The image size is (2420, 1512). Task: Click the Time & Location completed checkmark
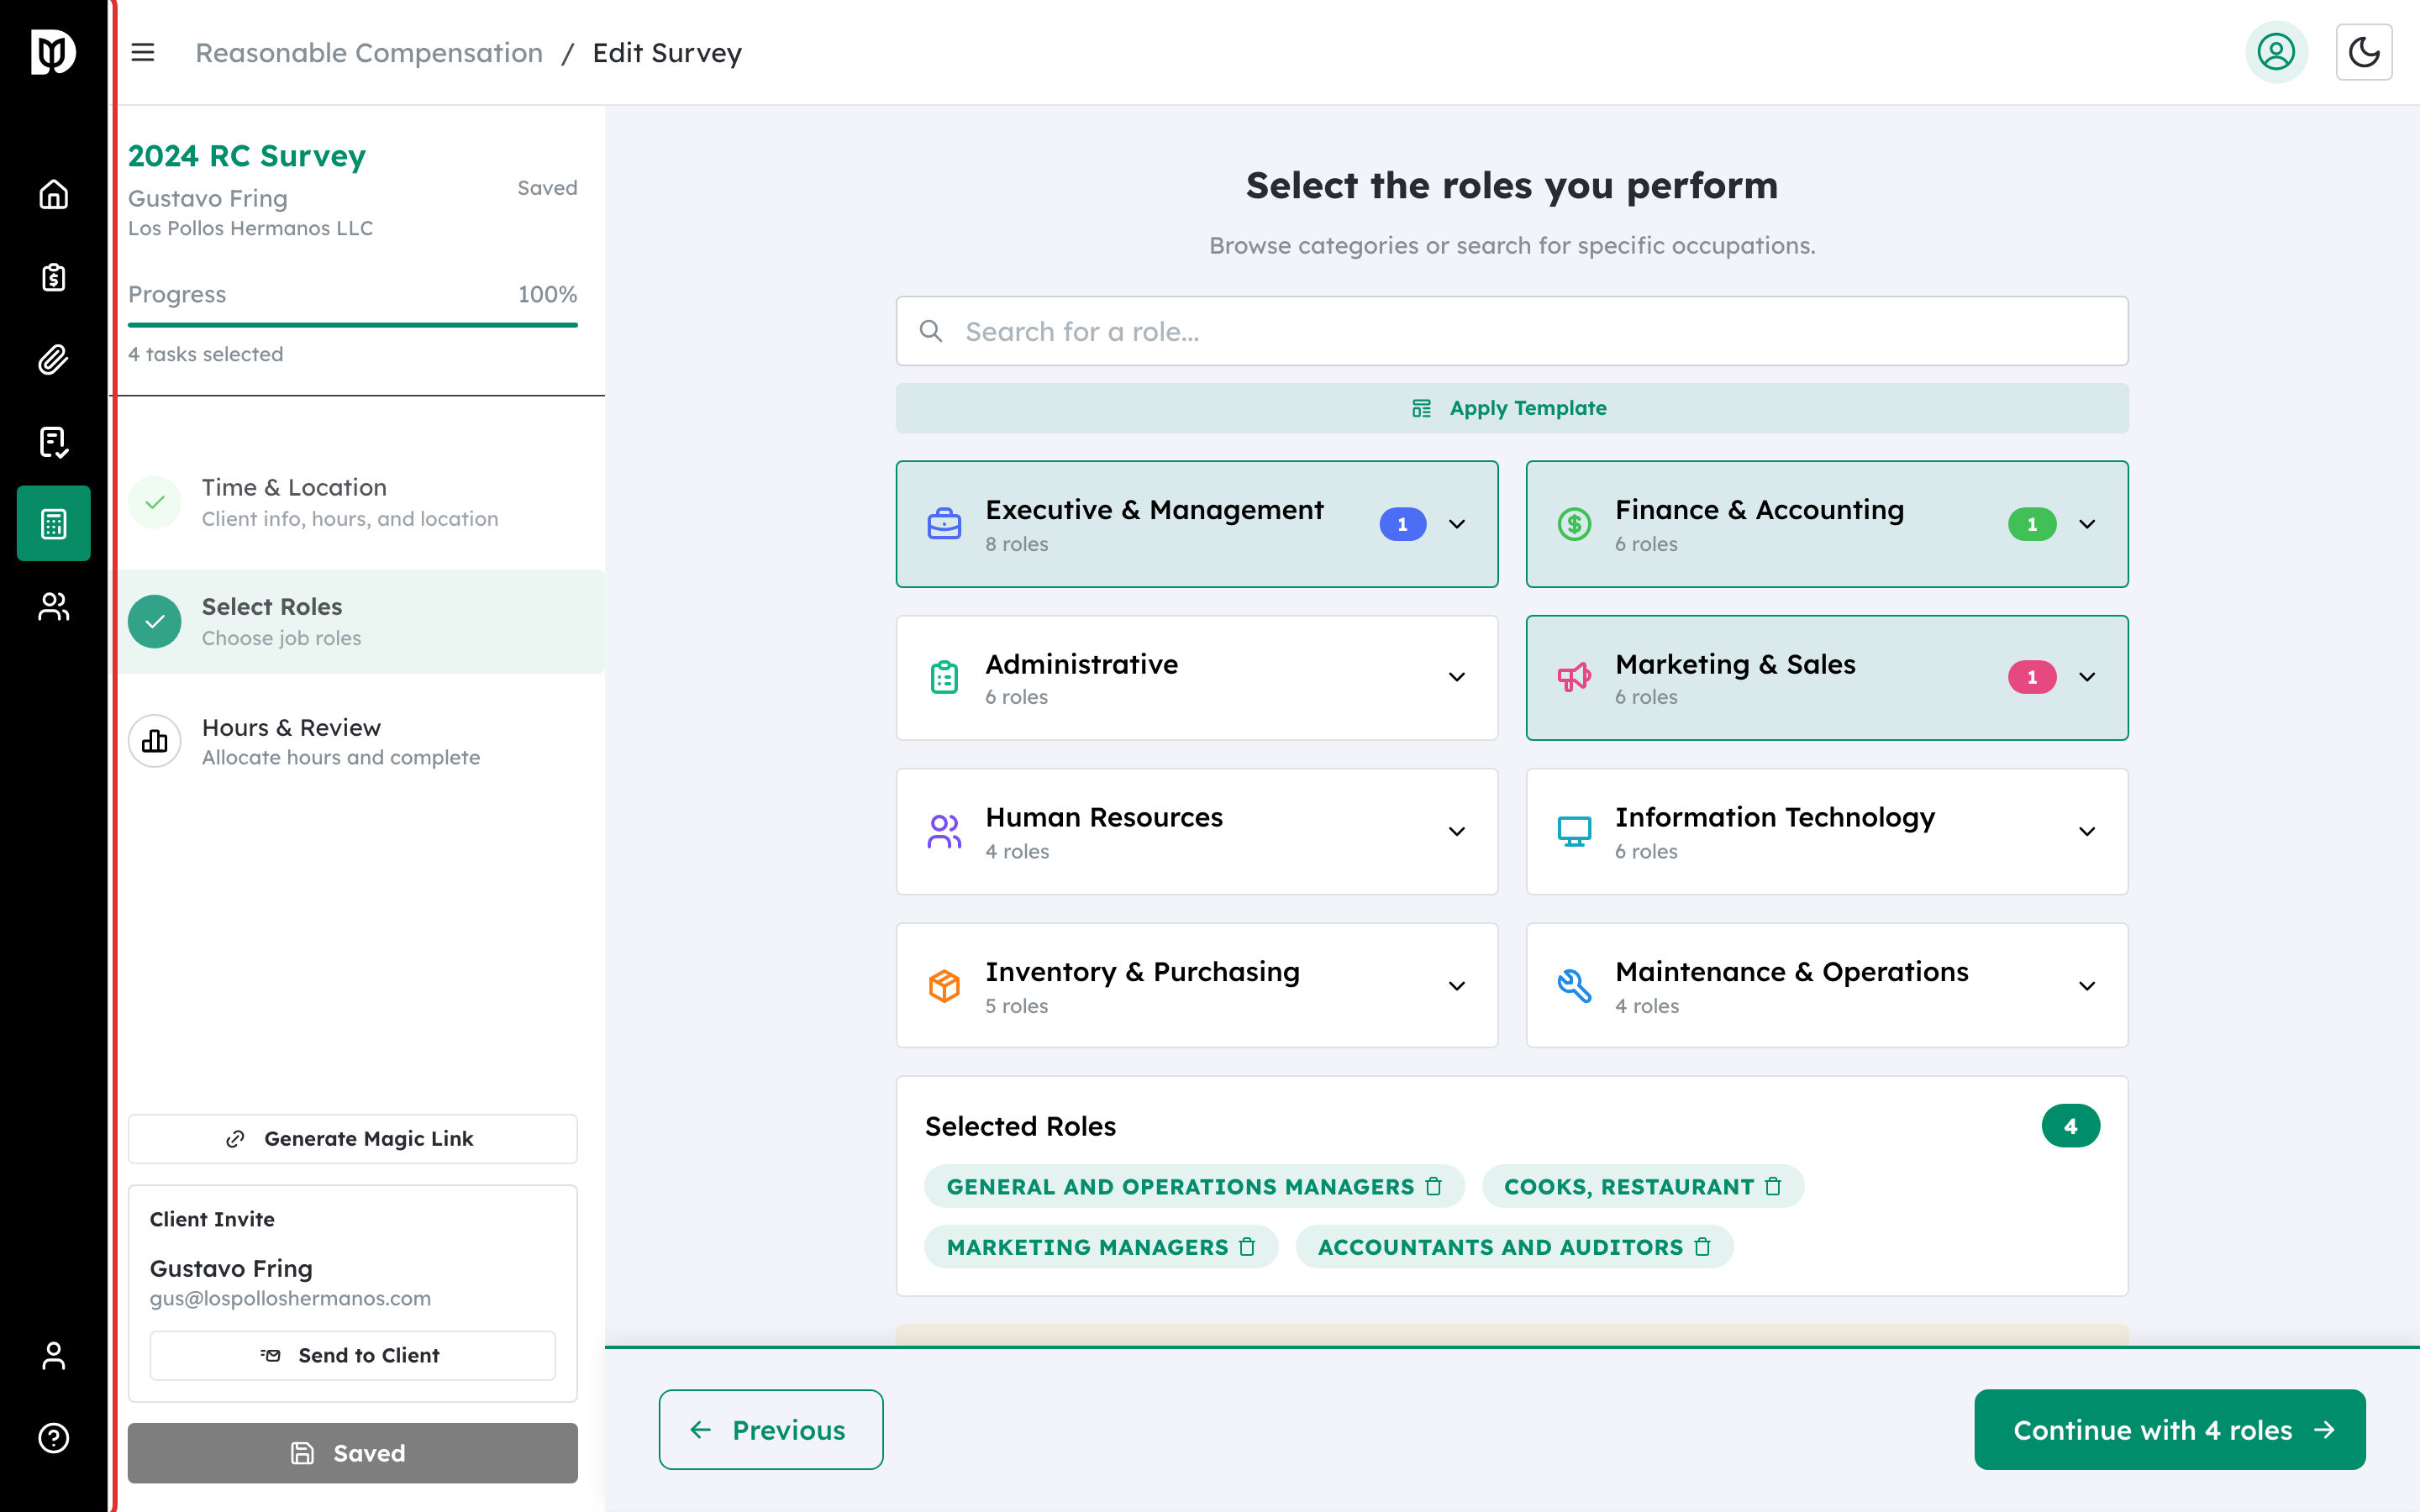pos(155,502)
